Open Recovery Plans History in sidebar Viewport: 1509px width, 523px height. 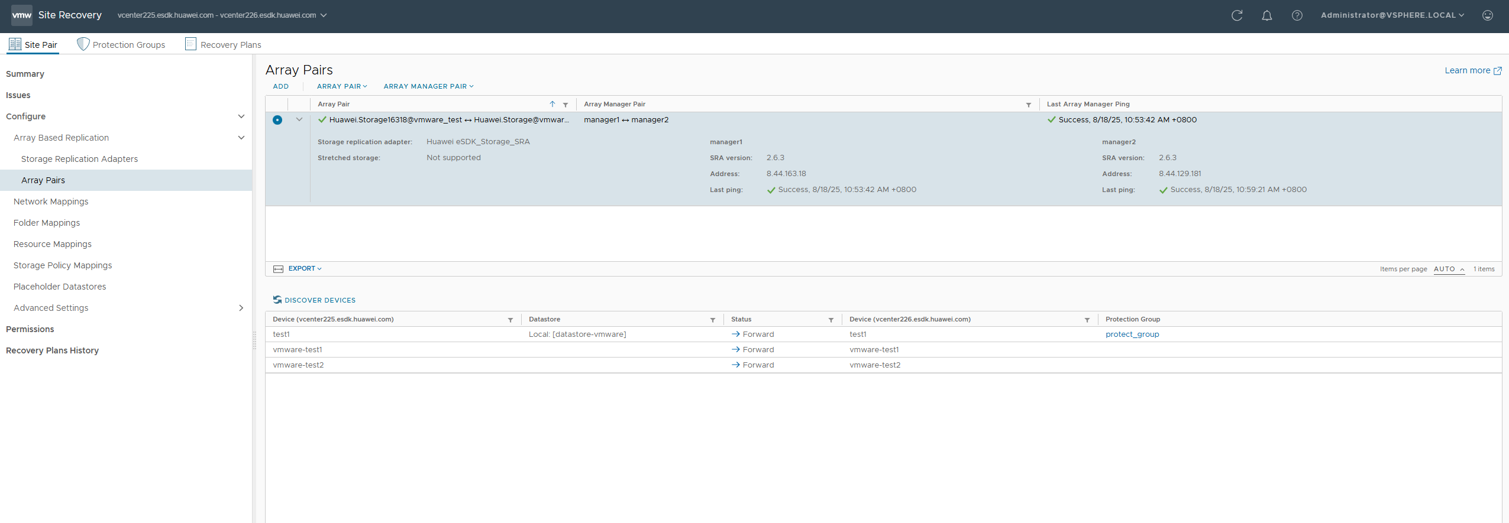coord(52,350)
